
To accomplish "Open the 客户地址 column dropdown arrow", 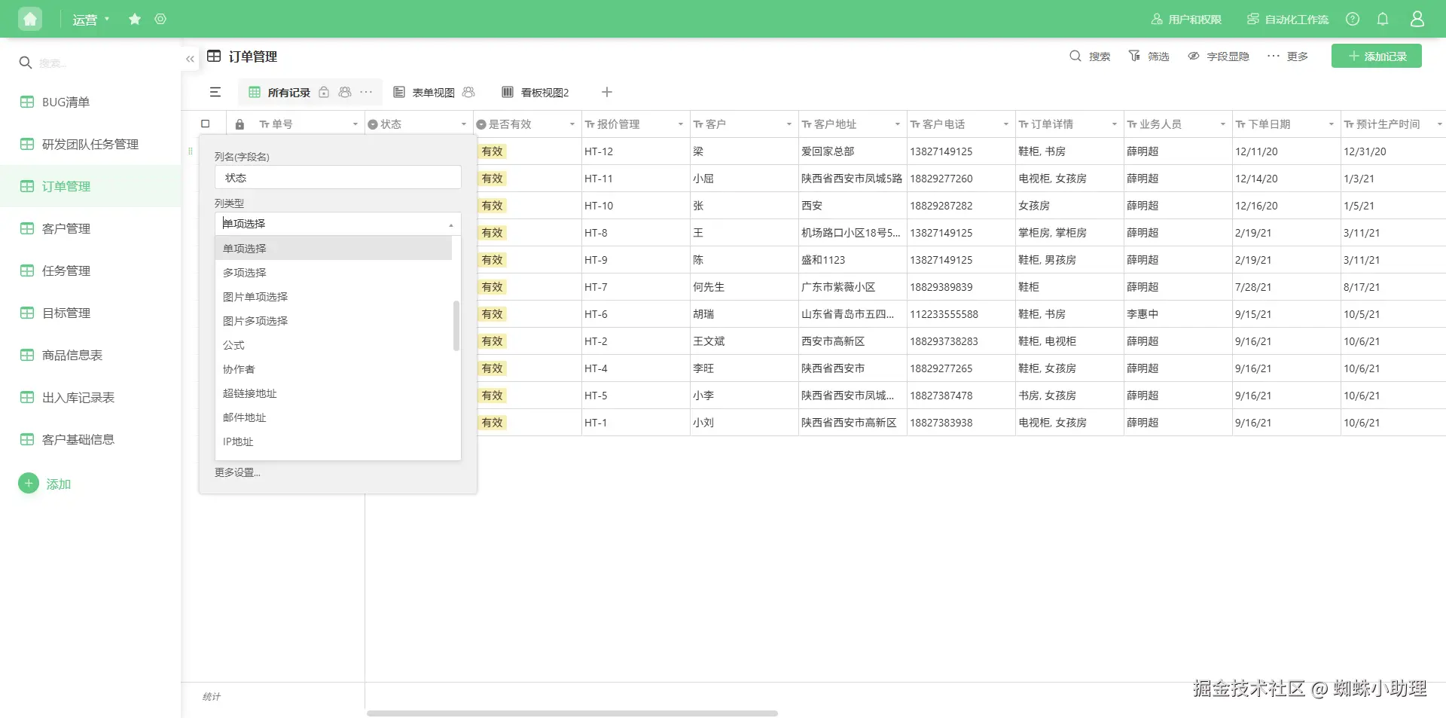I will coord(898,124).
